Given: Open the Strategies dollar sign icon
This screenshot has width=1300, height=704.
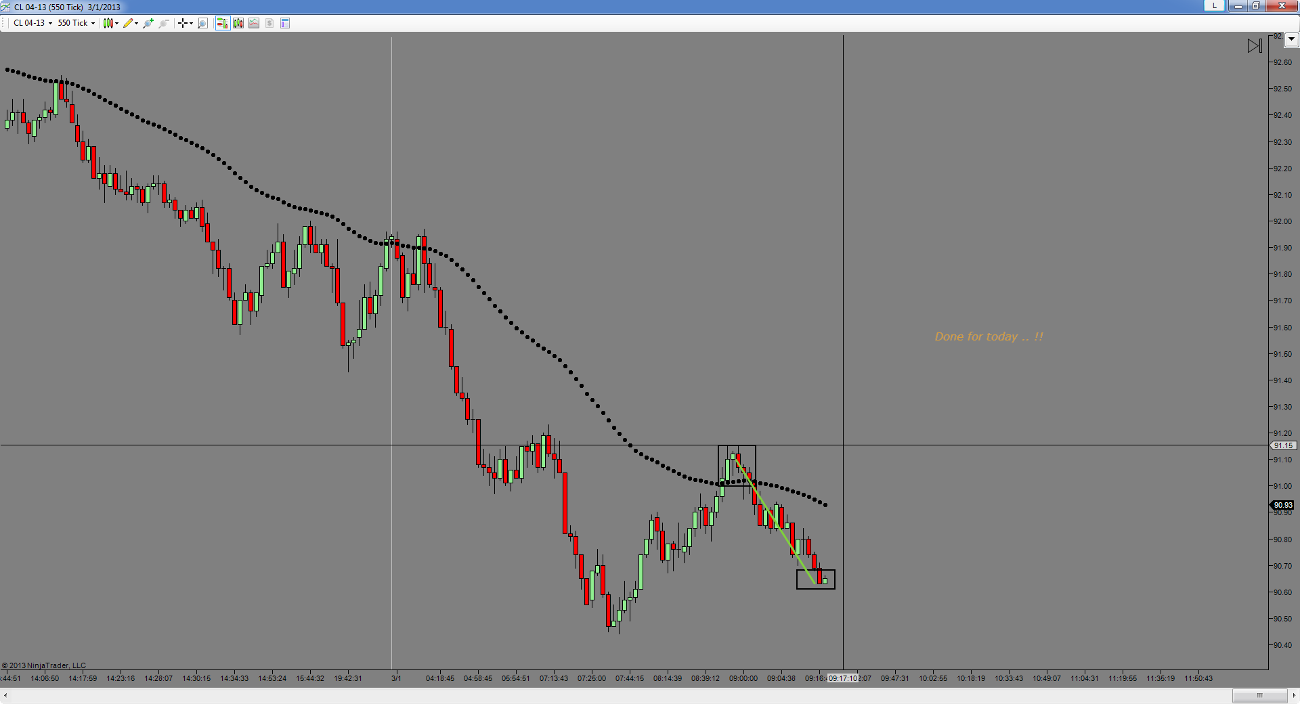Looking at the screenshot, I should pyautogui.click(x=269, y=23).
